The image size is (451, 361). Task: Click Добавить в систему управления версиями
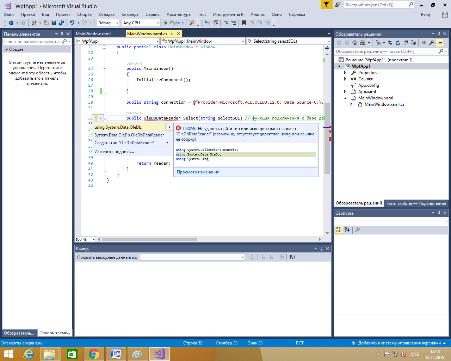tap(399, 343)
